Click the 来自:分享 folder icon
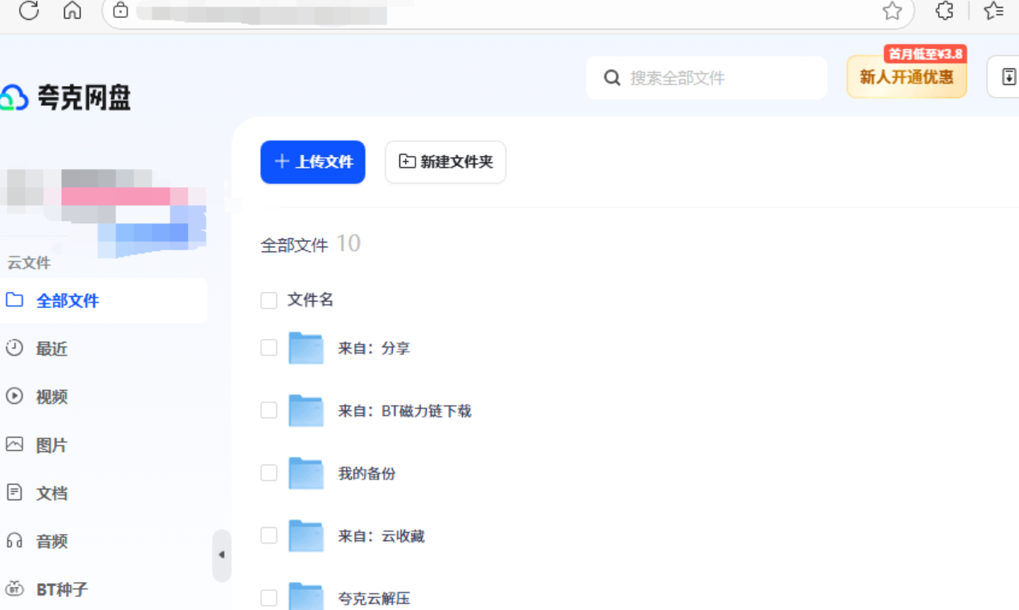Viewport: 1019px width, 610px height. click(x=306, y=348)
